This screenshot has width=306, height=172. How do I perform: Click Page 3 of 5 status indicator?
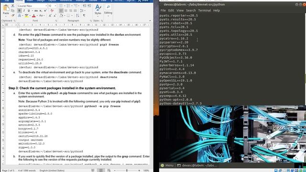coord(8,171)
